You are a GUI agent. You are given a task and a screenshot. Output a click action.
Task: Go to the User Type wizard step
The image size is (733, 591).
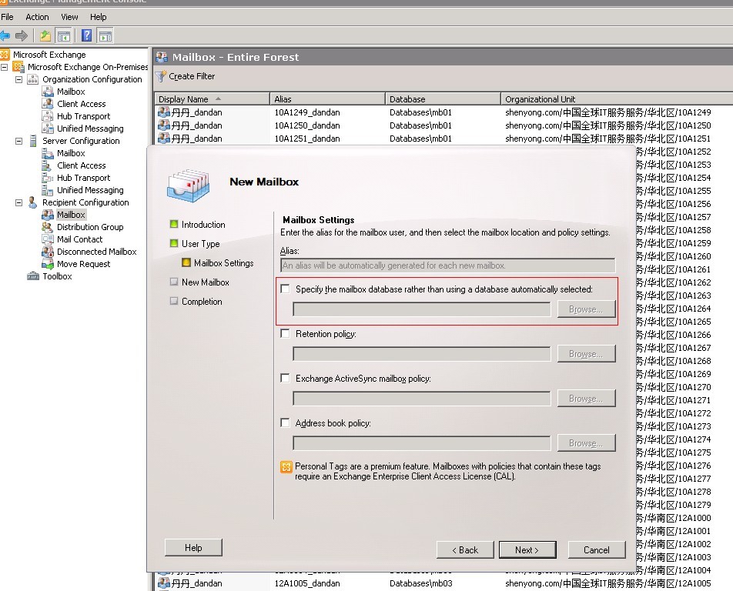(200, 244)
